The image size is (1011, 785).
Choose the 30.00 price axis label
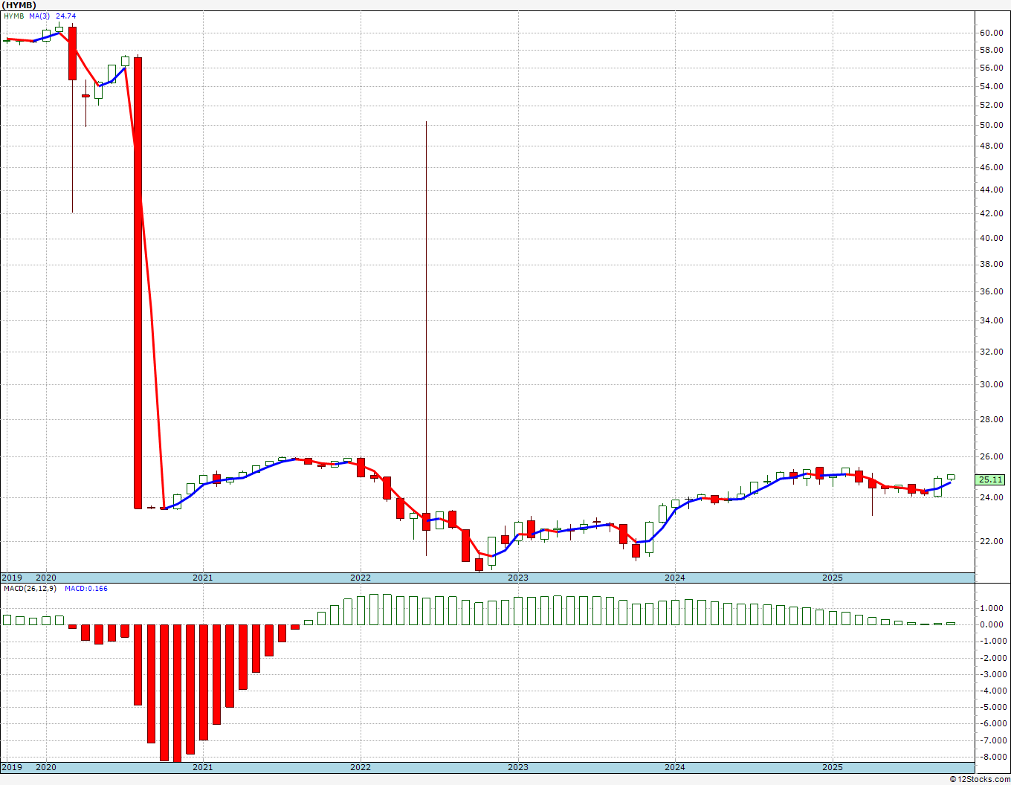coord(992,384)
